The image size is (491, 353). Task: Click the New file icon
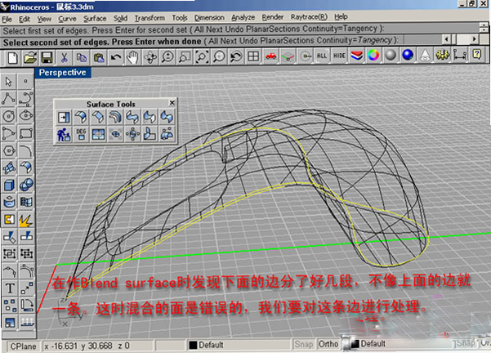pos(13,58)
